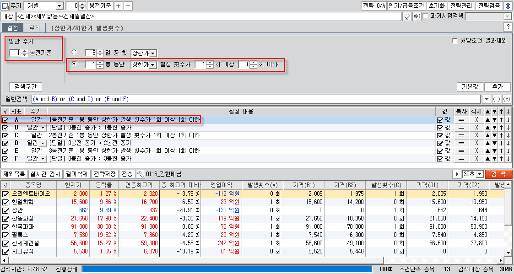Click the 전략저장 button
The image size is (514, 274).
point(104,174)
